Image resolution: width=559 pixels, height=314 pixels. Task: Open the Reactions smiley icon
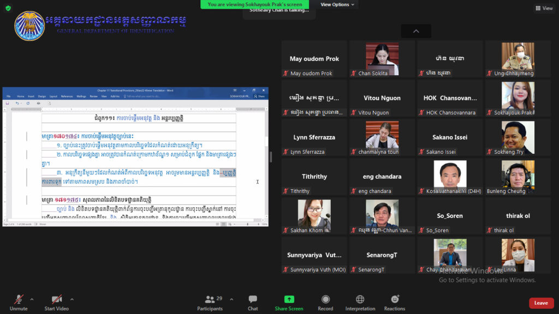point(395,299)
